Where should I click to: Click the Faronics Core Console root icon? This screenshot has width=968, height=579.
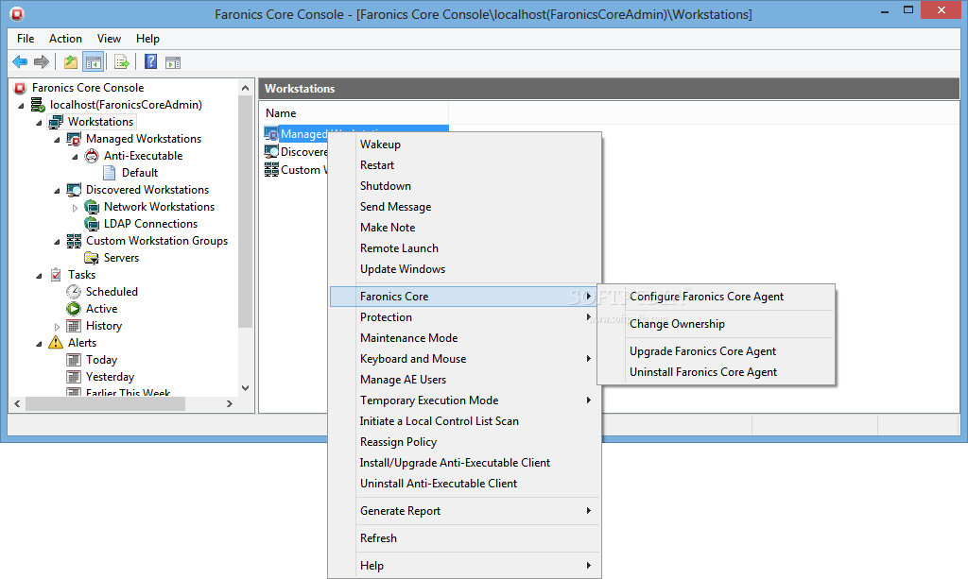pyautogui.click(x=21, y=88)
